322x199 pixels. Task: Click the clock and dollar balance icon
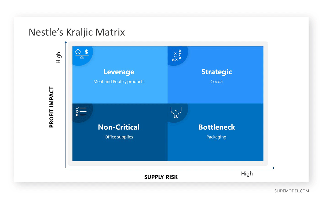click(82, 54)
